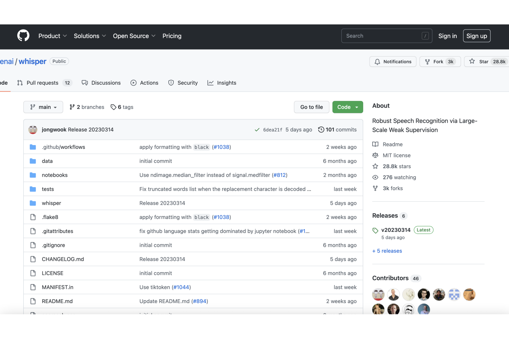The height and width of the screenshot is (339, 509).
Task: Focus the Search input field
Action: pyautogui.click(x=387, y=36)
